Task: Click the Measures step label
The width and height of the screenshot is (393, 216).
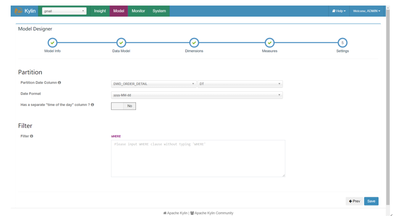Action: coord(270,51)
